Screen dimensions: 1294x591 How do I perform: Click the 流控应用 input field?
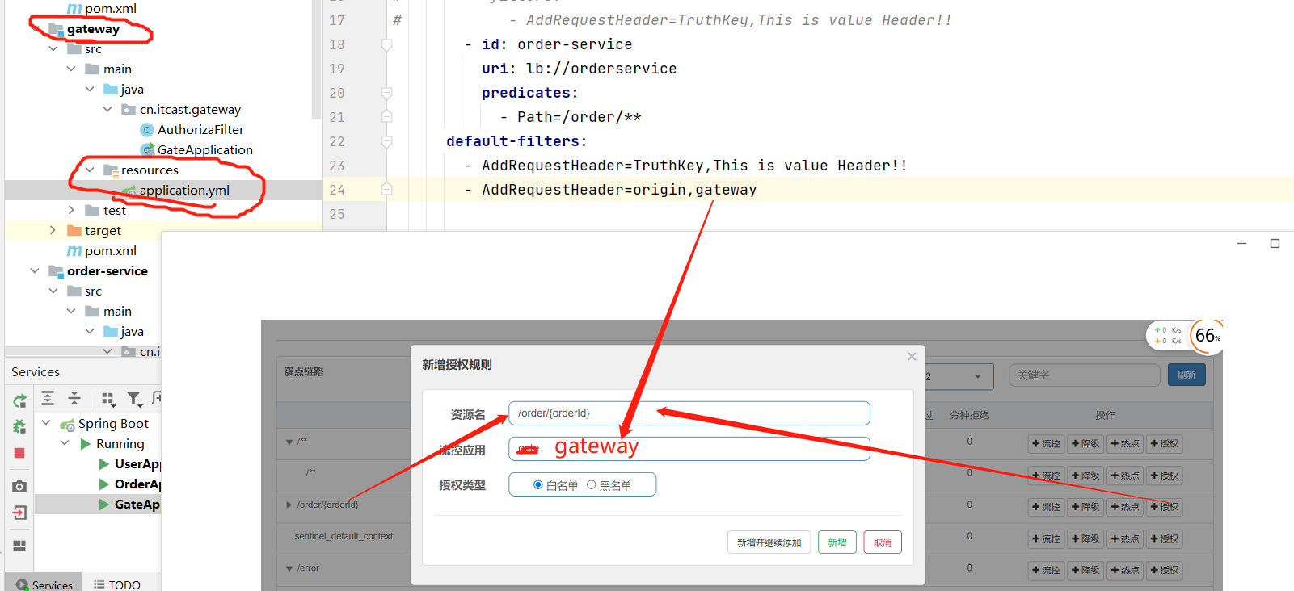point(689,449)
